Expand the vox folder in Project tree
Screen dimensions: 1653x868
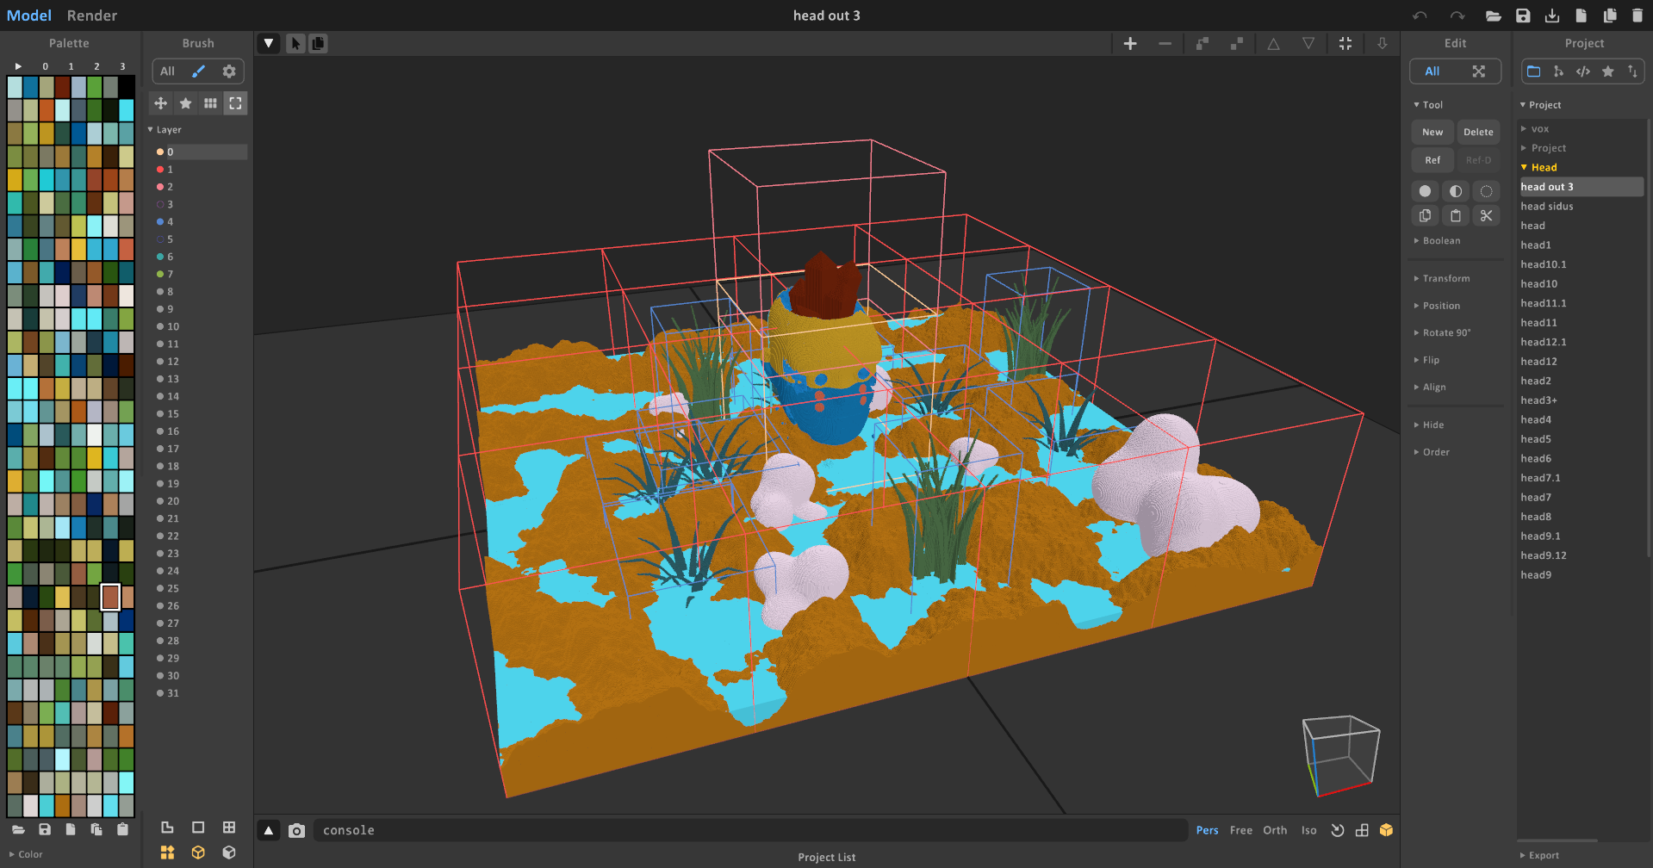[x=1539, y=129]
